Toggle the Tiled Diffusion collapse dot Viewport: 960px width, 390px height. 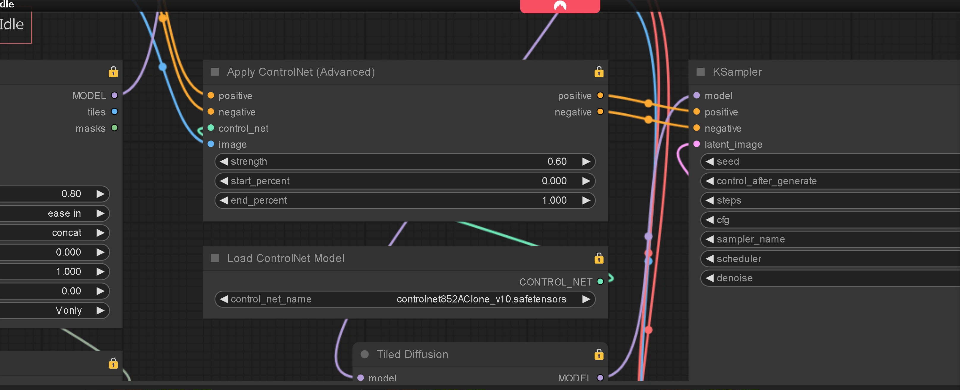365,354
